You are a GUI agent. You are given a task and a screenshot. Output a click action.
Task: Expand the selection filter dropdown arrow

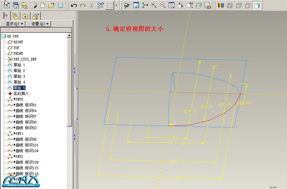point(116,5)
